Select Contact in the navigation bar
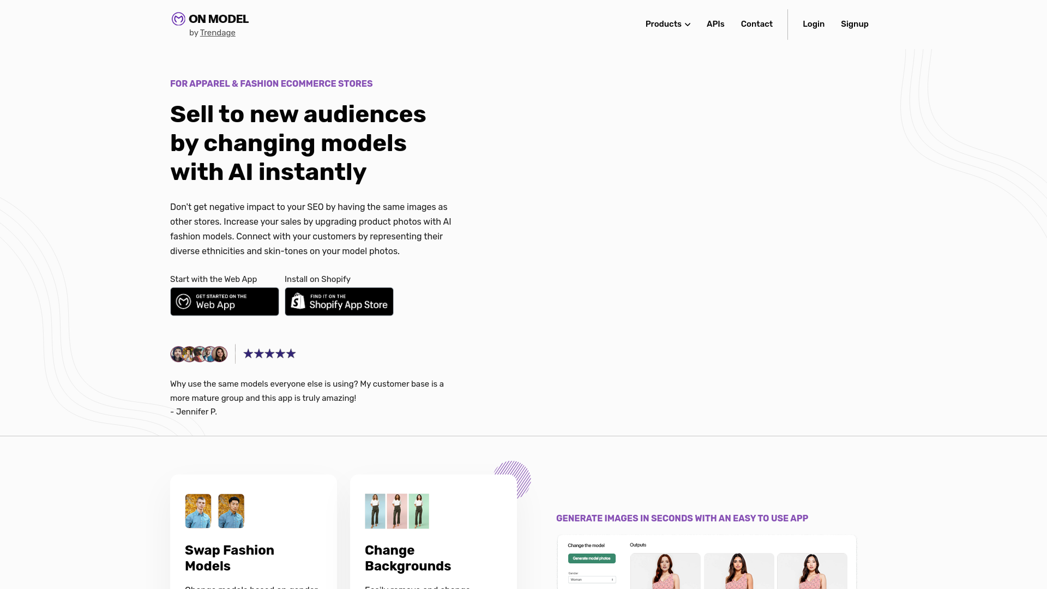 tap(756, 24)
